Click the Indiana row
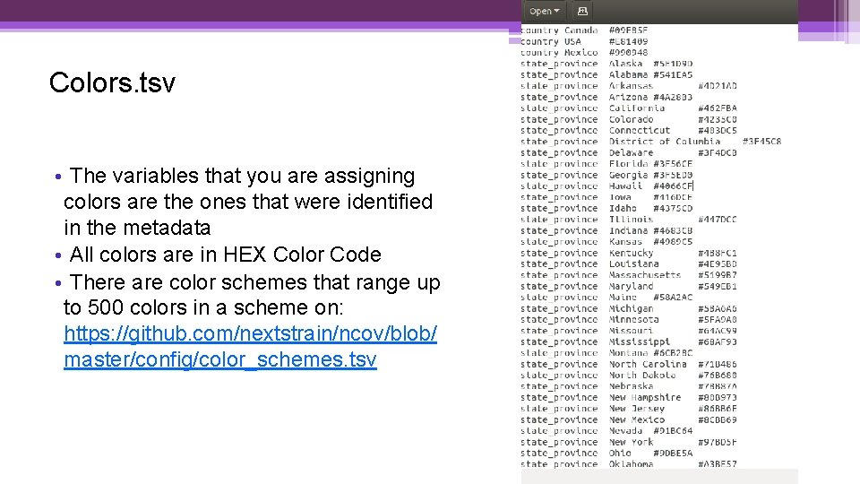 tap(606, 230)
